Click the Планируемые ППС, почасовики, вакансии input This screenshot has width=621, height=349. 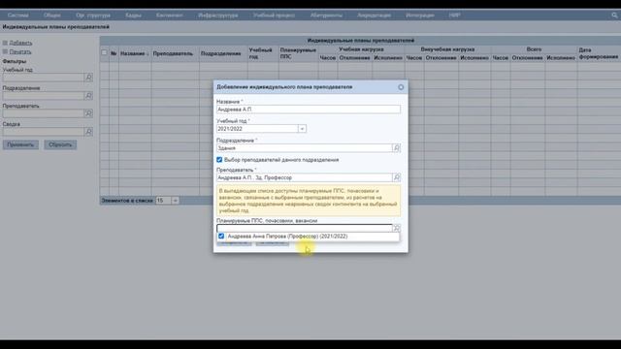tap(304, 228)
